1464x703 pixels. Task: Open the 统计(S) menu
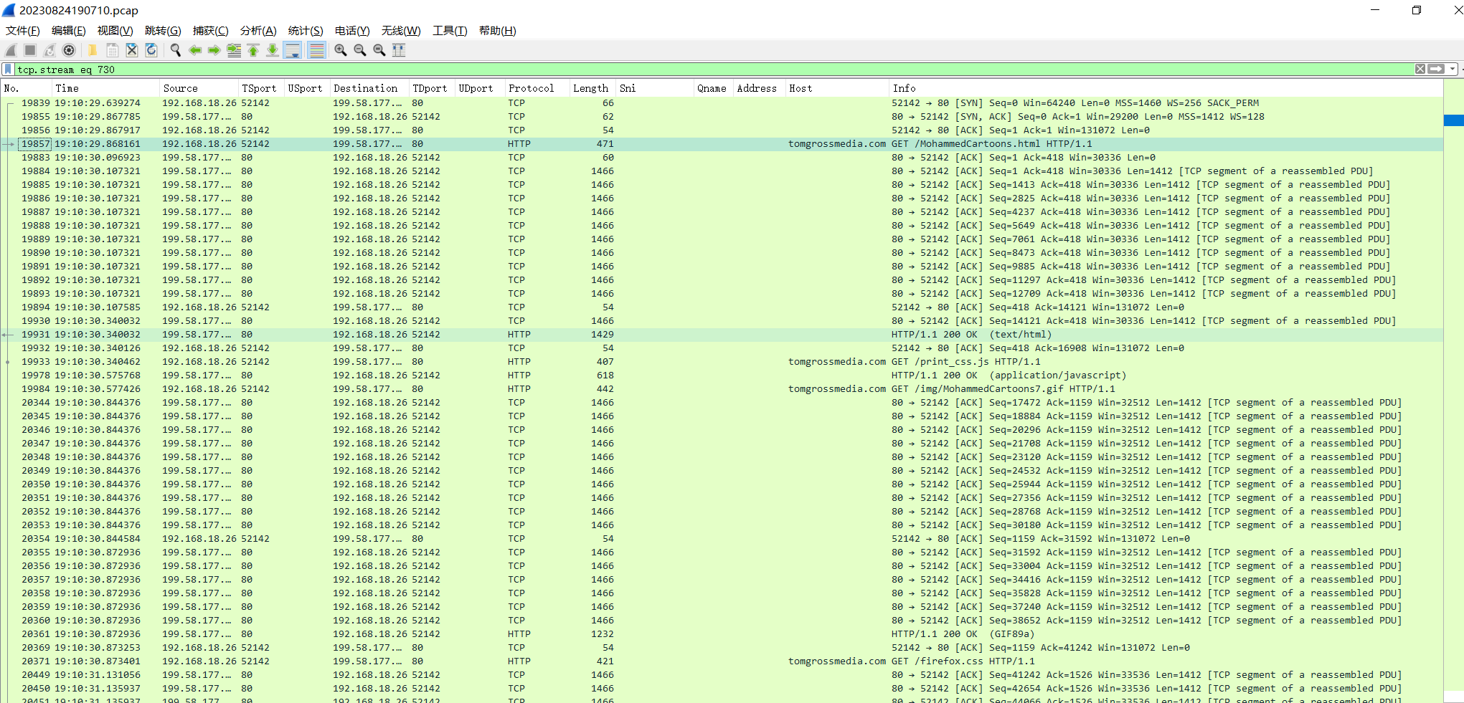305,31
